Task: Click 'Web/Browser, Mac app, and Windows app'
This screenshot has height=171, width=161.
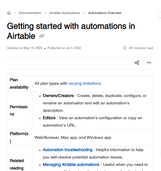Action: pyautogui.click(x=73, y=138)
